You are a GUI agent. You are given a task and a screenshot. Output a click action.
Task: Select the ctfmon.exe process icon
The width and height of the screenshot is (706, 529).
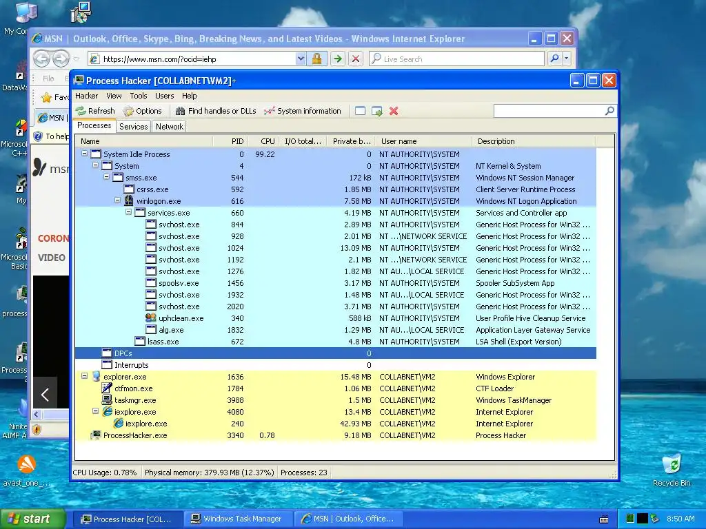[107, 388]
